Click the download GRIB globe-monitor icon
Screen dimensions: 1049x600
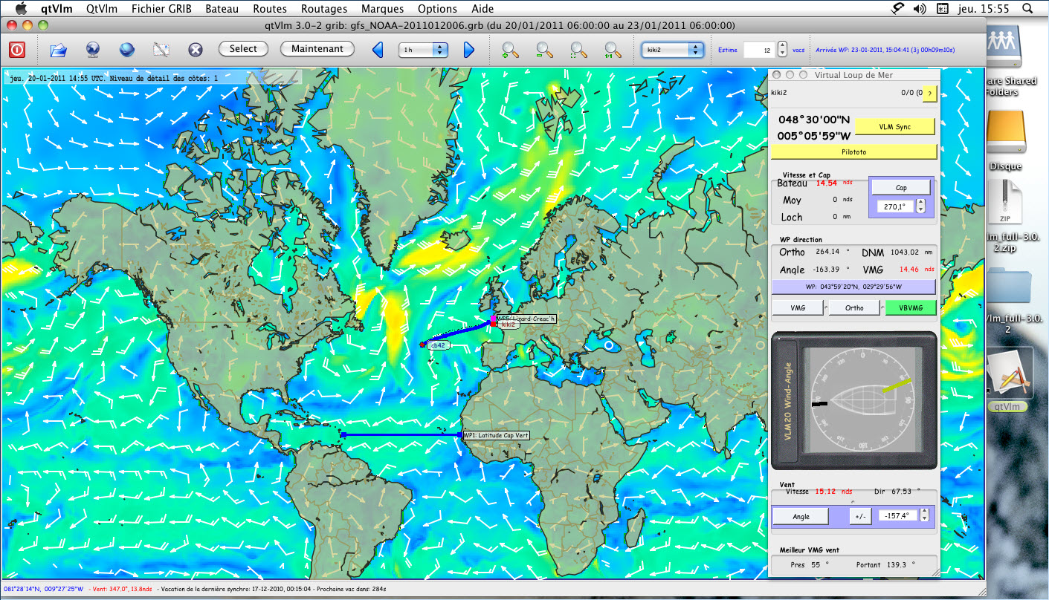tap(93, 50)
